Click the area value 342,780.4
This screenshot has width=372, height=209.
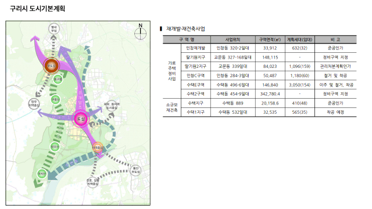click(270, 94)
